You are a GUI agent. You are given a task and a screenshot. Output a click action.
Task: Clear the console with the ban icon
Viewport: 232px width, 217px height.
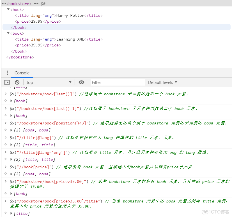coord(17,82)
